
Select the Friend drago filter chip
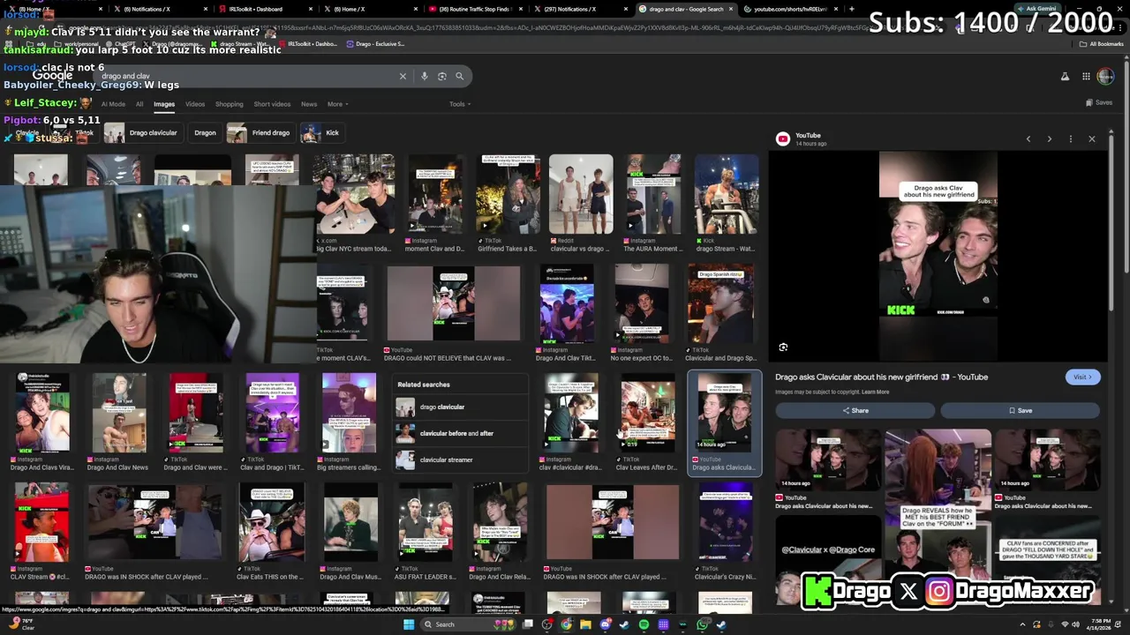pyautogui.click(x=260, y=133)
